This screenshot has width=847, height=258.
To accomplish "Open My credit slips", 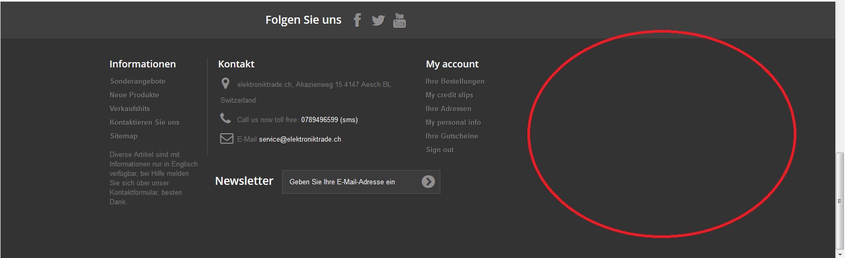I will (449, 95).
